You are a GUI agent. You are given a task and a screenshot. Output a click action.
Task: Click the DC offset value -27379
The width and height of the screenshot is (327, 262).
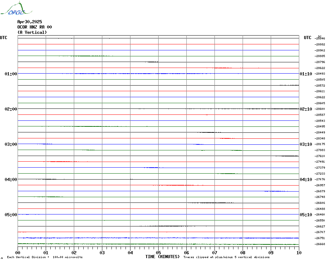pos(320,168)
